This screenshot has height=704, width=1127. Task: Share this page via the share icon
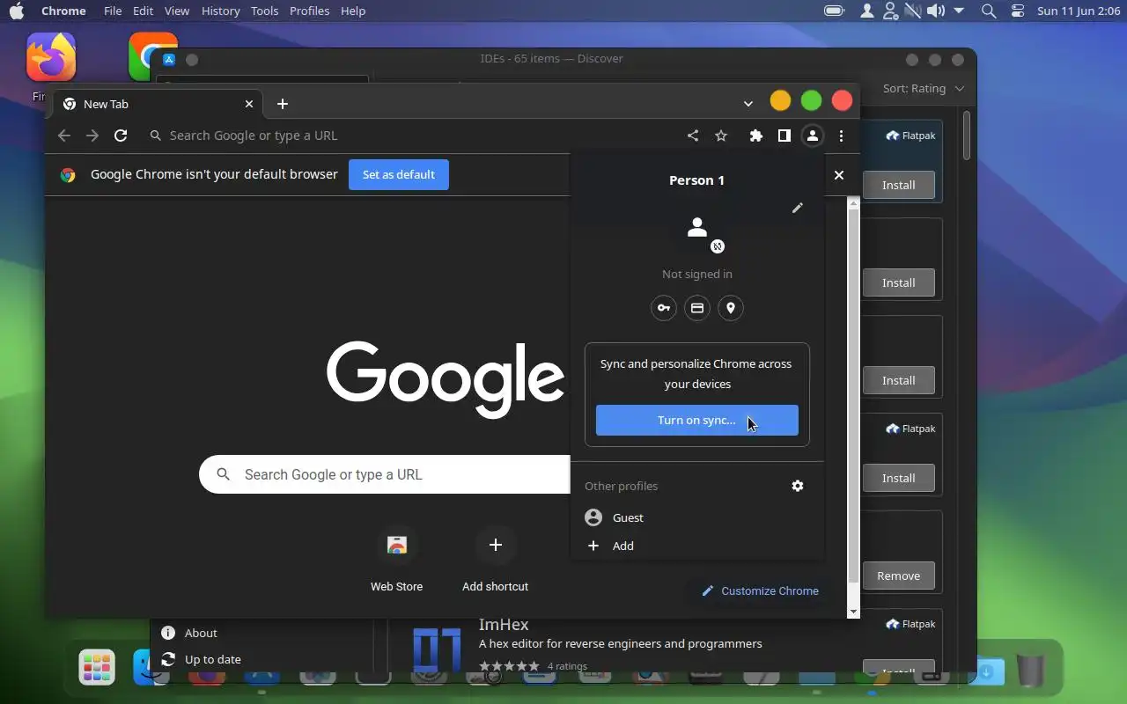click(x=693, y=136)
